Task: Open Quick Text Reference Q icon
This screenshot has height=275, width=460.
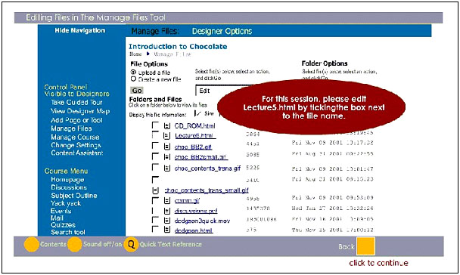Action: click(x=131, y=245)
